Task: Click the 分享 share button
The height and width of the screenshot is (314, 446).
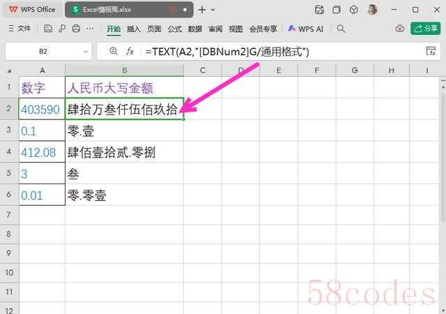Action: pos(425,29)
